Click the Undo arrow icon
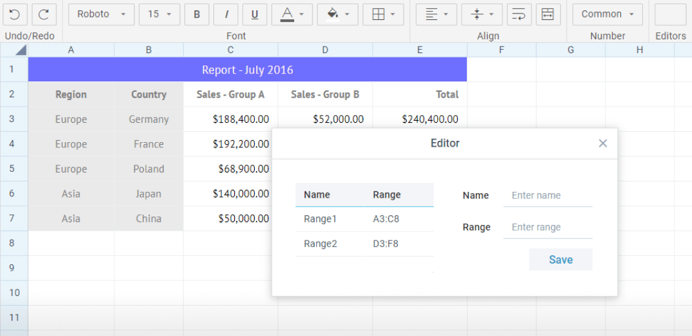 click(15, 15)
